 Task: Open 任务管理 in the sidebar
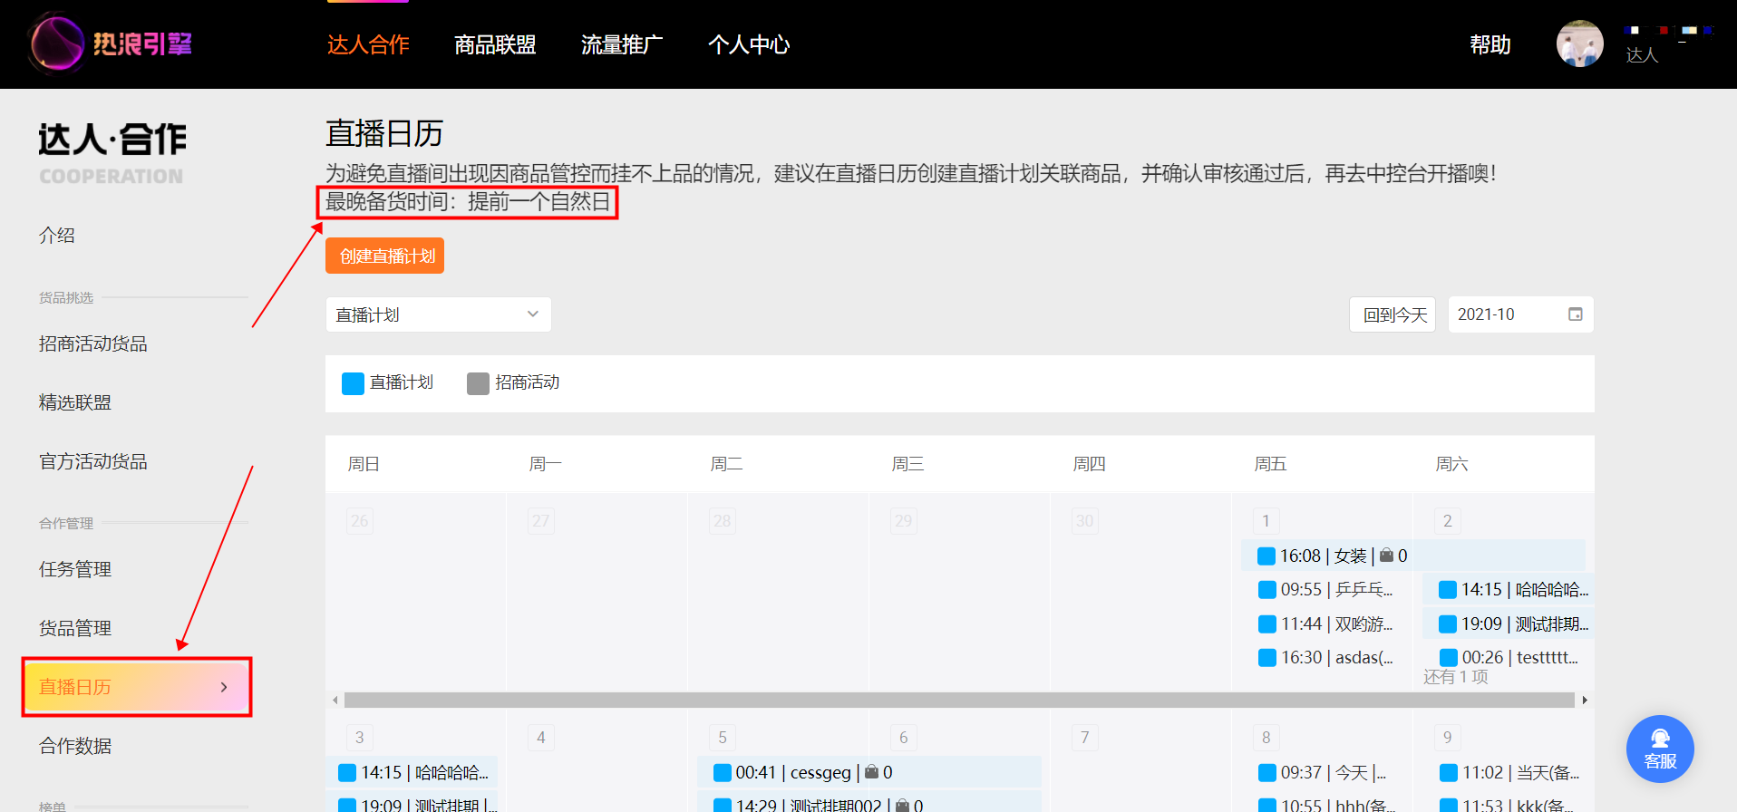tap(75, 570)
